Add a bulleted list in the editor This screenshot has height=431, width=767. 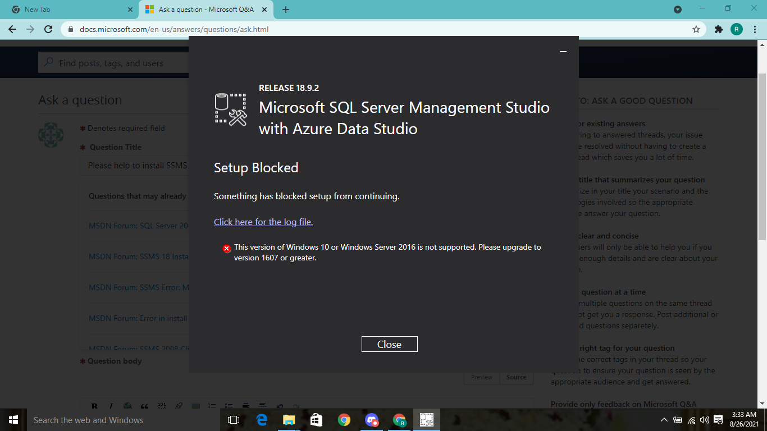coord(229,406)
